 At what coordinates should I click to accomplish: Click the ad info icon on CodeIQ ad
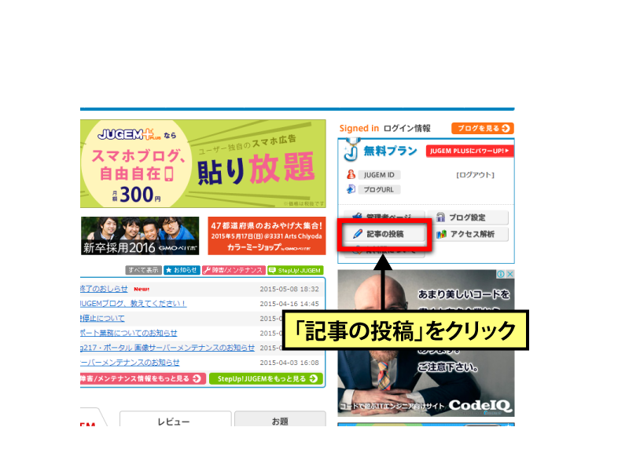click(x=501, y=274)
